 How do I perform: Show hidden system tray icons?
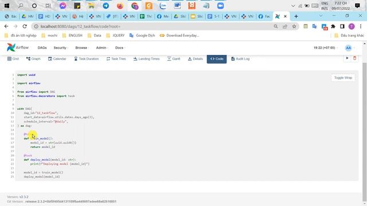293,6
